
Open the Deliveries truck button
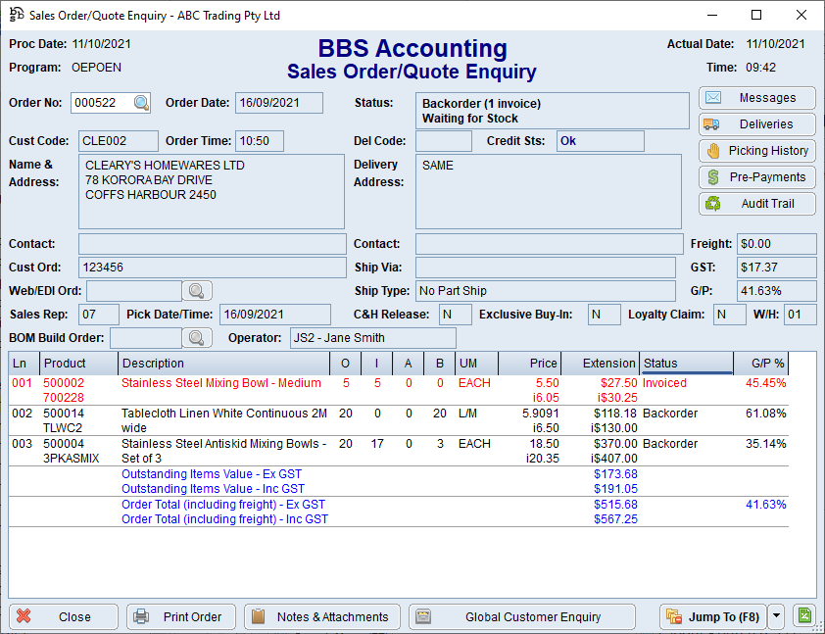(757, 124)
